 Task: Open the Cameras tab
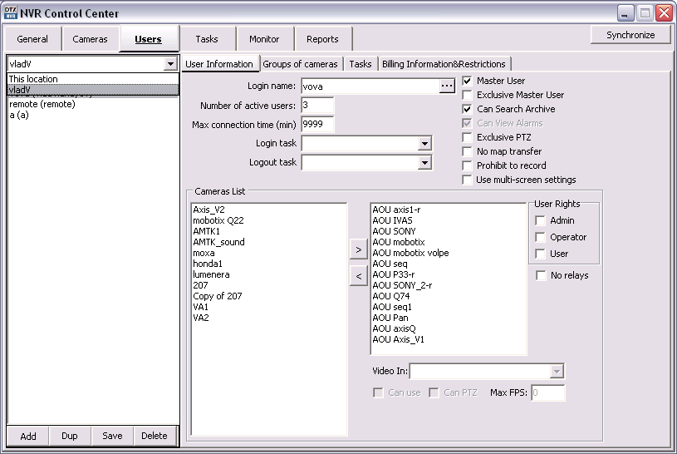click(x=90, y=39)
